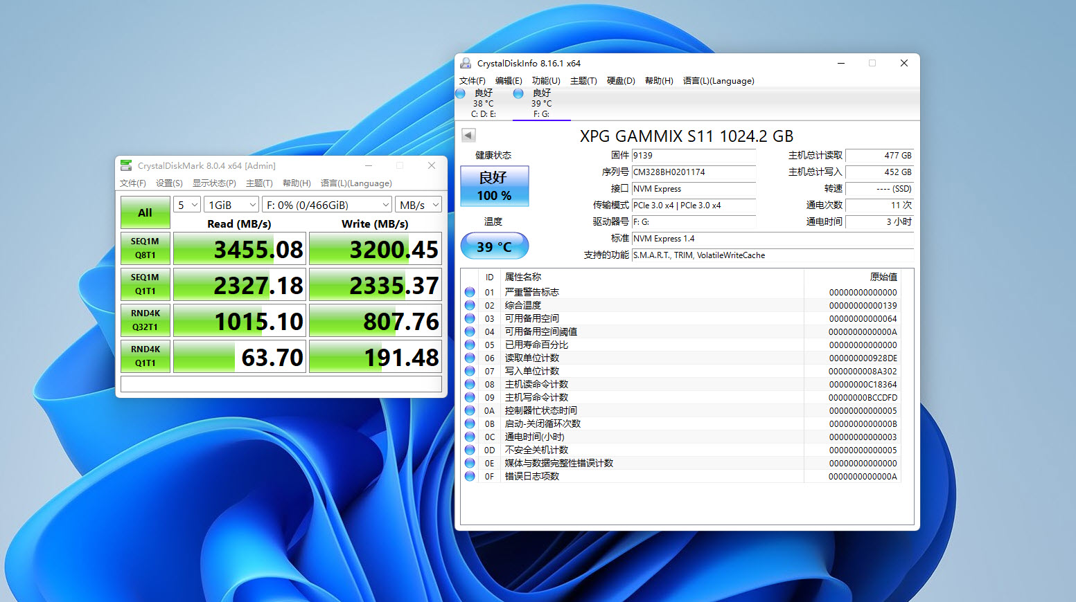Click the 39 °C temperature indicator
The image size is (1076, 602).
[x=494, y=246]
